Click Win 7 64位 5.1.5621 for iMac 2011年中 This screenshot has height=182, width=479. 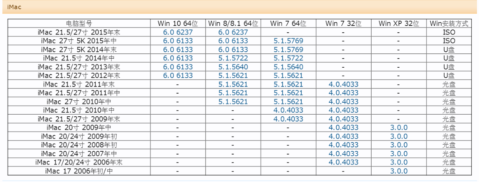288,93
